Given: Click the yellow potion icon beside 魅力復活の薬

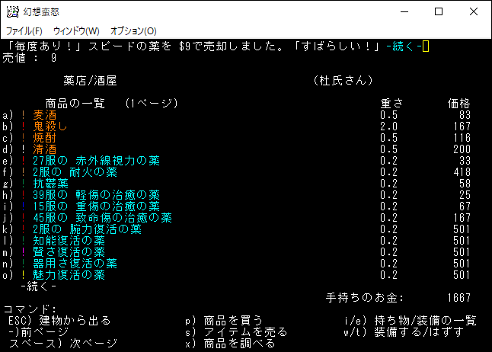Looking at the screenshot, I should 24,274.
